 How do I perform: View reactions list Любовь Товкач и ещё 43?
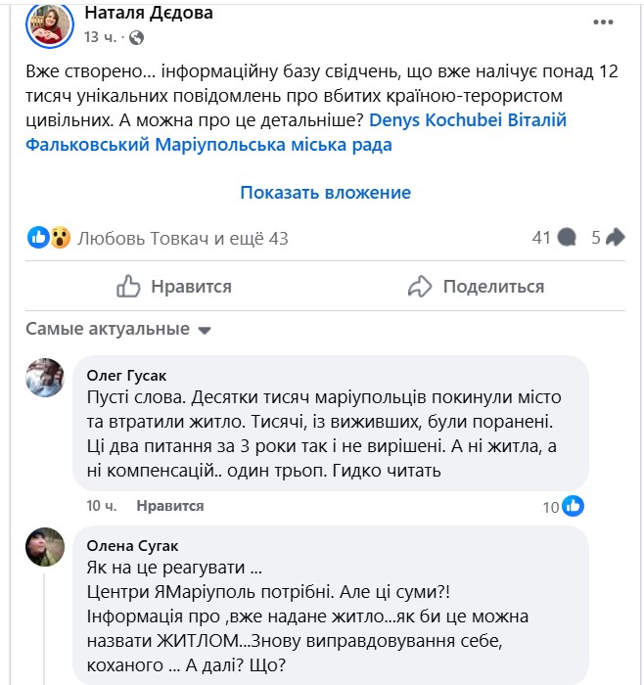[182, 238]
